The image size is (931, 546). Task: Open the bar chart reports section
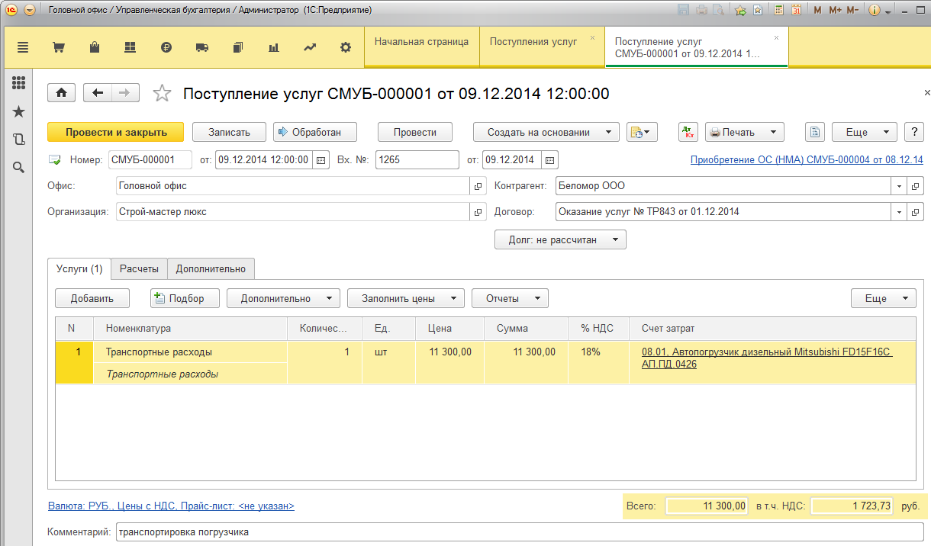(273, 47)
